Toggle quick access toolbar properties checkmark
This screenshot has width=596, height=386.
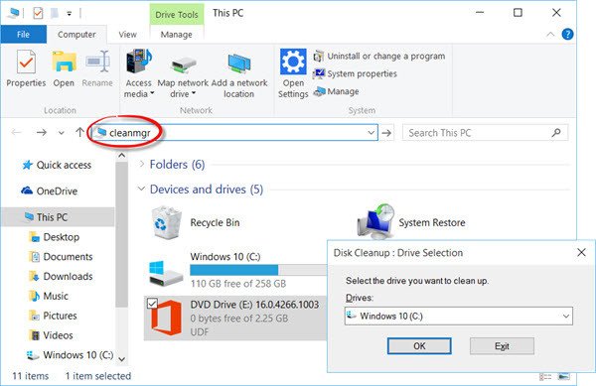pyautogui.click(x=38, y=13)
